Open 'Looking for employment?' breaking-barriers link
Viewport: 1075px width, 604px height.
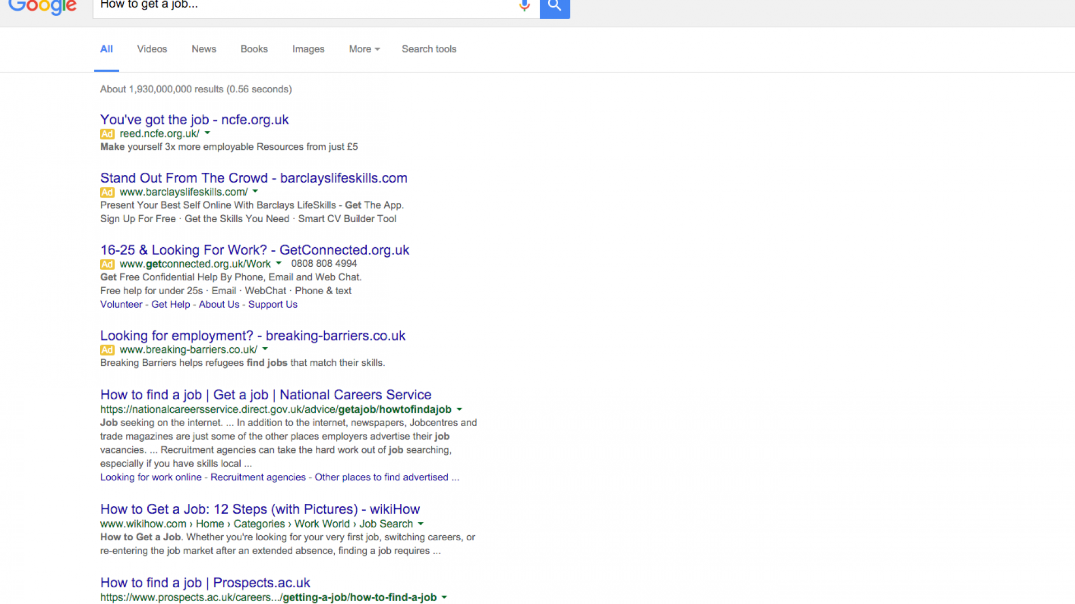[x=253, y=336]
